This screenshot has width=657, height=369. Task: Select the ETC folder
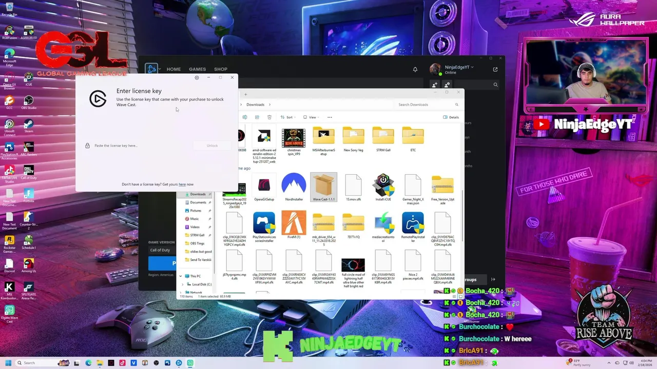coord(413,139)
